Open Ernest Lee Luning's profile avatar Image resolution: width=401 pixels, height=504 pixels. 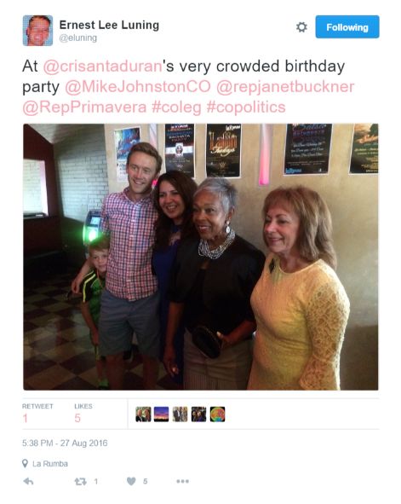click(37, 31)
